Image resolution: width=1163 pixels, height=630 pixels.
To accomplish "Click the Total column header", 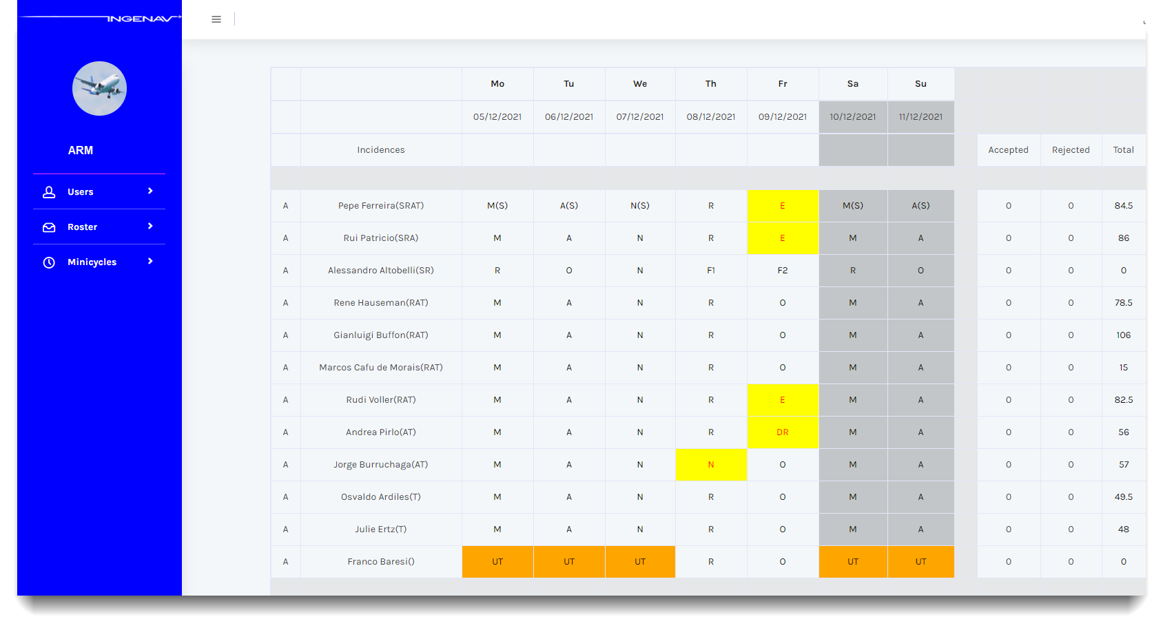I will tap(1123, 149).
